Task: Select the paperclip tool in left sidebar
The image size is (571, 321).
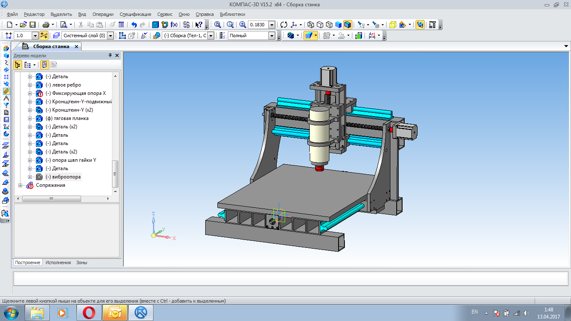Action: pyautogui.click(x=6, y=91)
